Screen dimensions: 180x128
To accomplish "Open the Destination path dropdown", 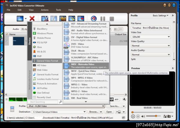I will (x=85, y=112).
